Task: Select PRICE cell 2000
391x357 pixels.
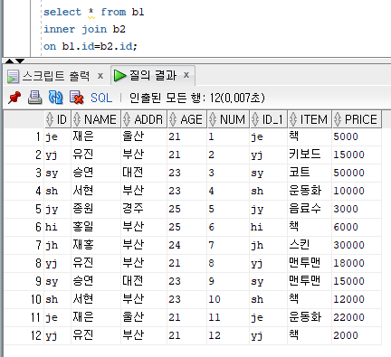Action: point(357,335)
